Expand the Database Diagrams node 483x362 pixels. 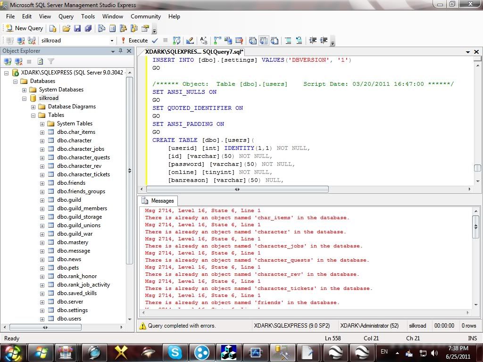[x=33, y=107]
